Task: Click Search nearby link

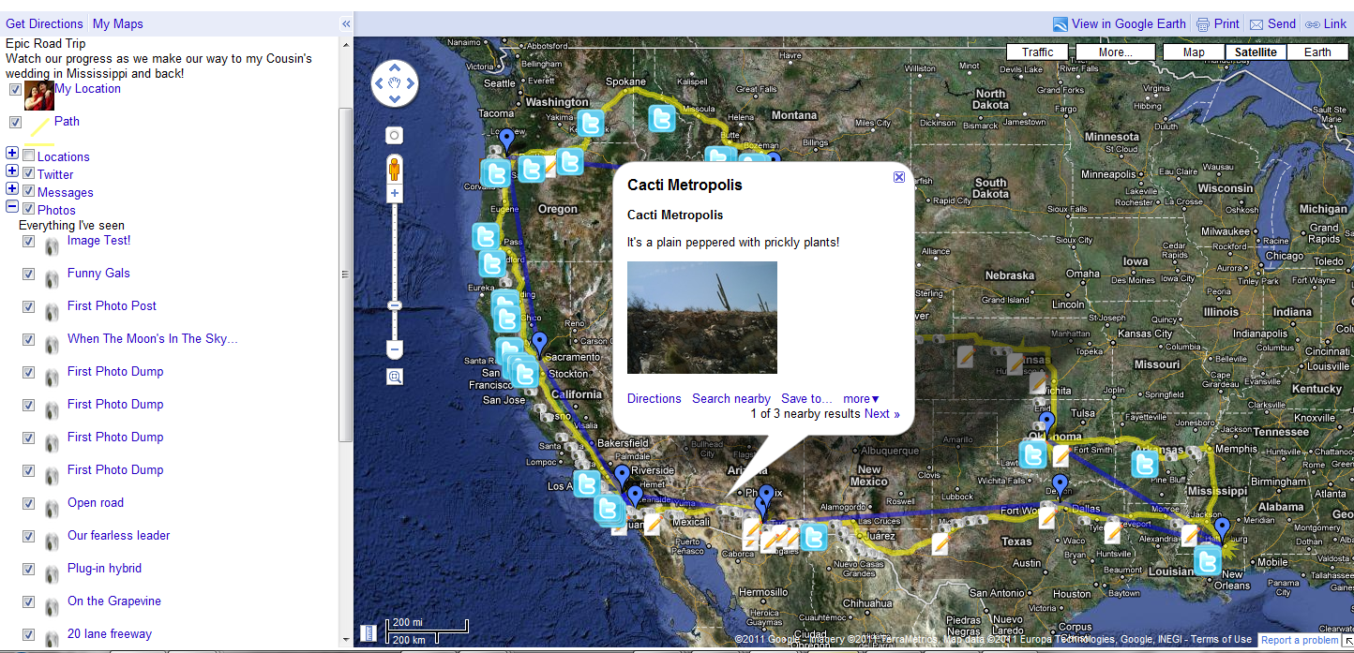Action: point(731,398)
